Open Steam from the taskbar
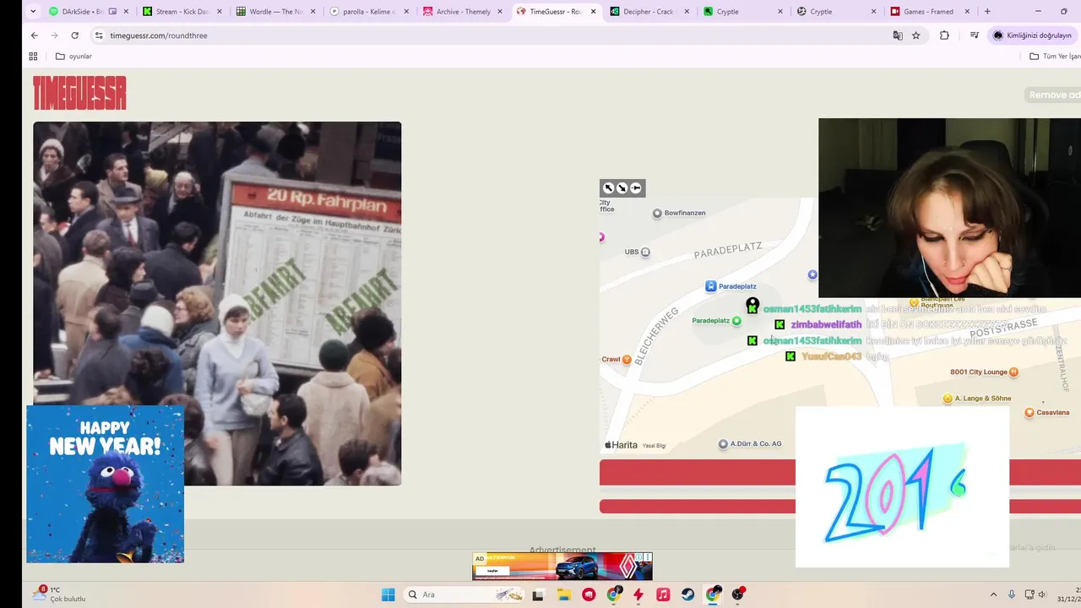 [688, 594]
